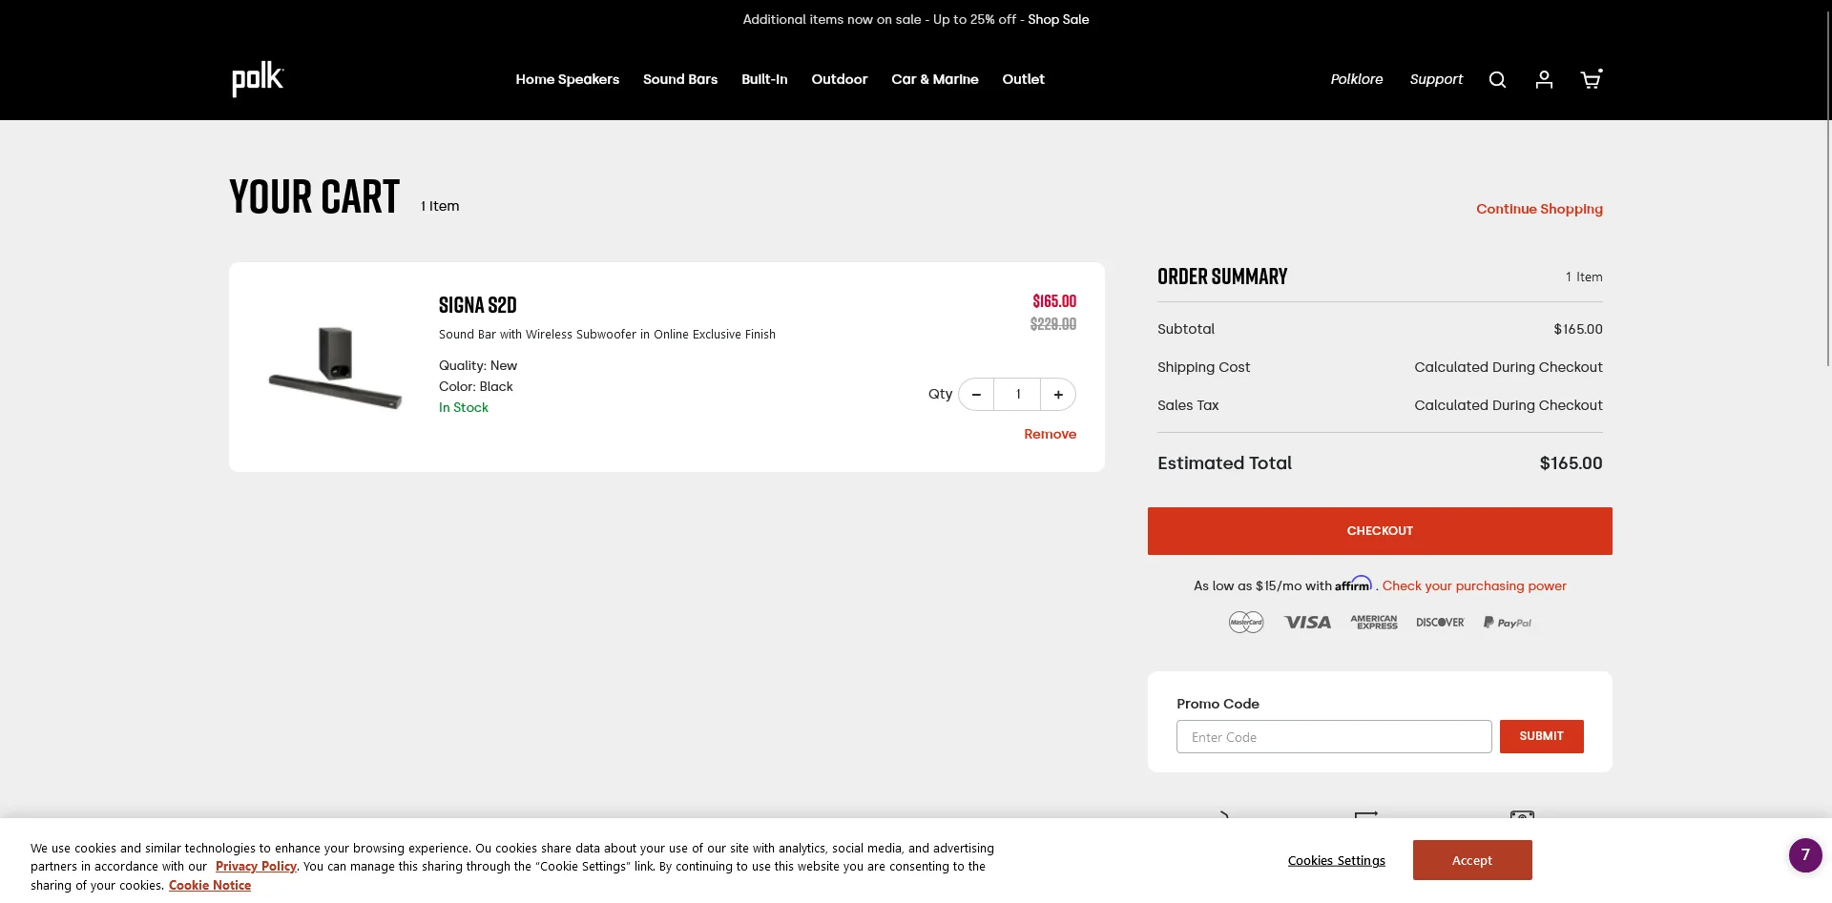Viewport: 1832px width, 903px height.
Task: Click the Subtotal $165.00 value
Action: click(1578, 329)
